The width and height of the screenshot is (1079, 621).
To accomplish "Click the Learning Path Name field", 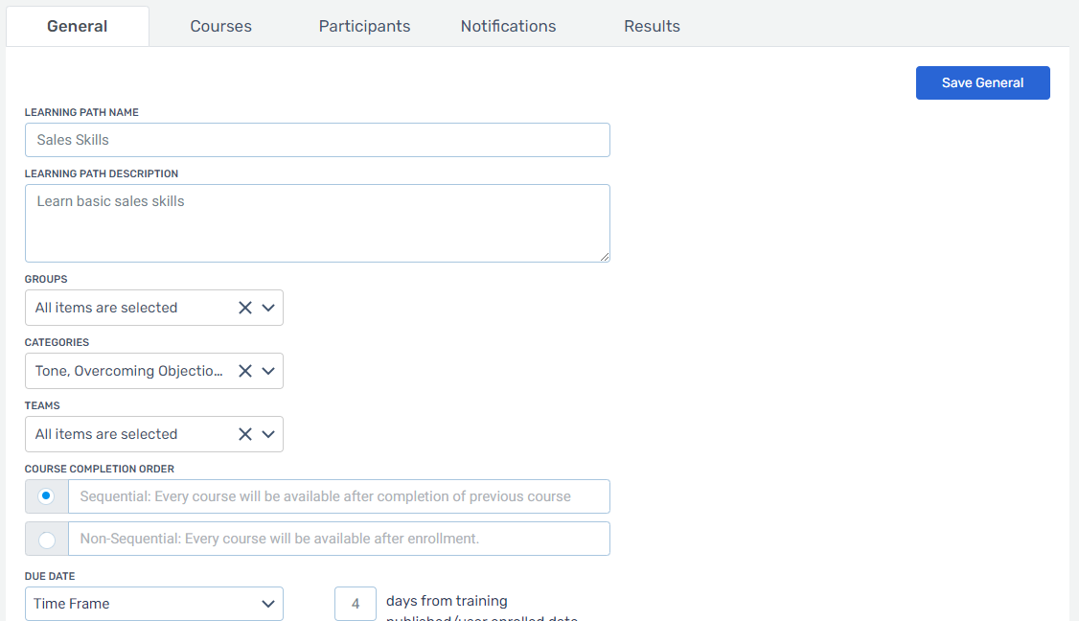I will (x=316, y=140).
